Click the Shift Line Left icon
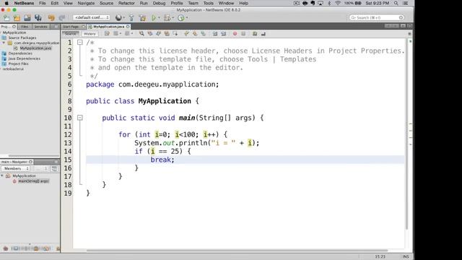This screenshot has height=260, width=462. click(215, 34)
